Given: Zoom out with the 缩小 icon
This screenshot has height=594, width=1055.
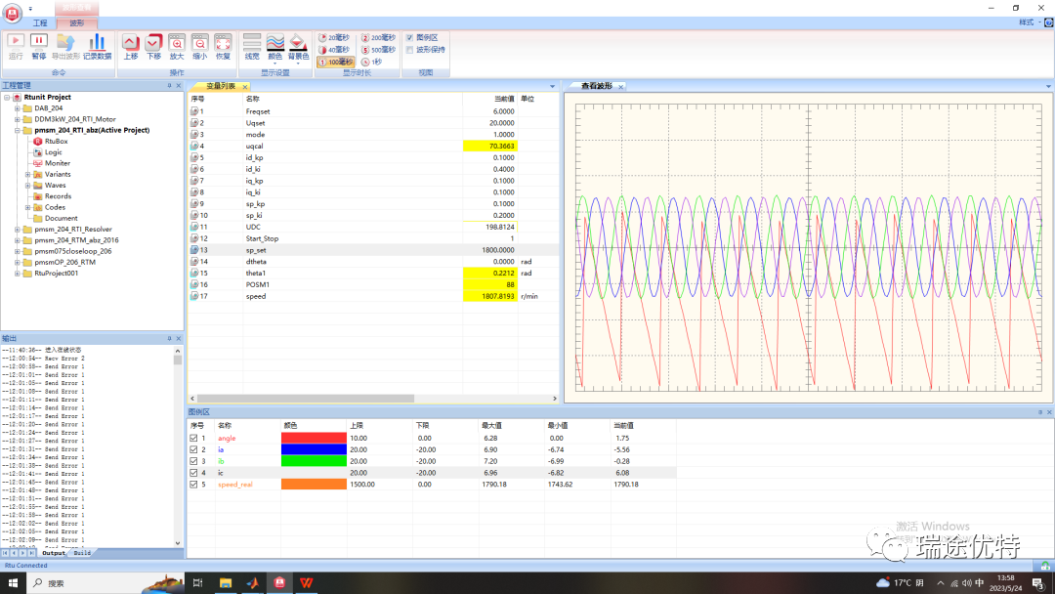Looking at the screenshot, I should (199, 42).
